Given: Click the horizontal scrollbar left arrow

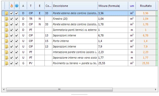Looking at the screenshot, I should 4,89.
